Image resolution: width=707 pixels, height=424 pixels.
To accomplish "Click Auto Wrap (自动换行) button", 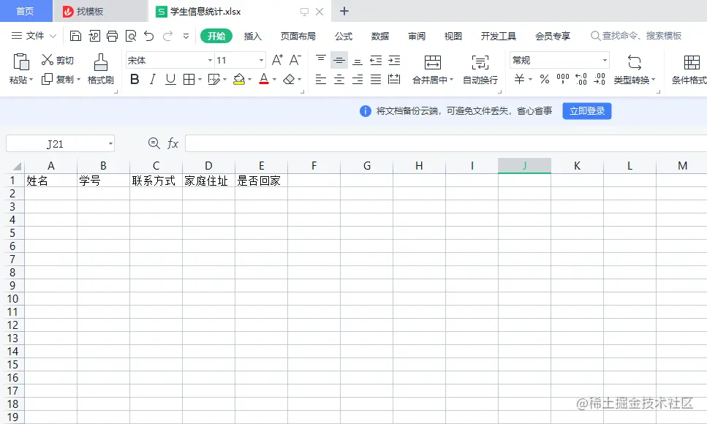I will pos(480,69).
